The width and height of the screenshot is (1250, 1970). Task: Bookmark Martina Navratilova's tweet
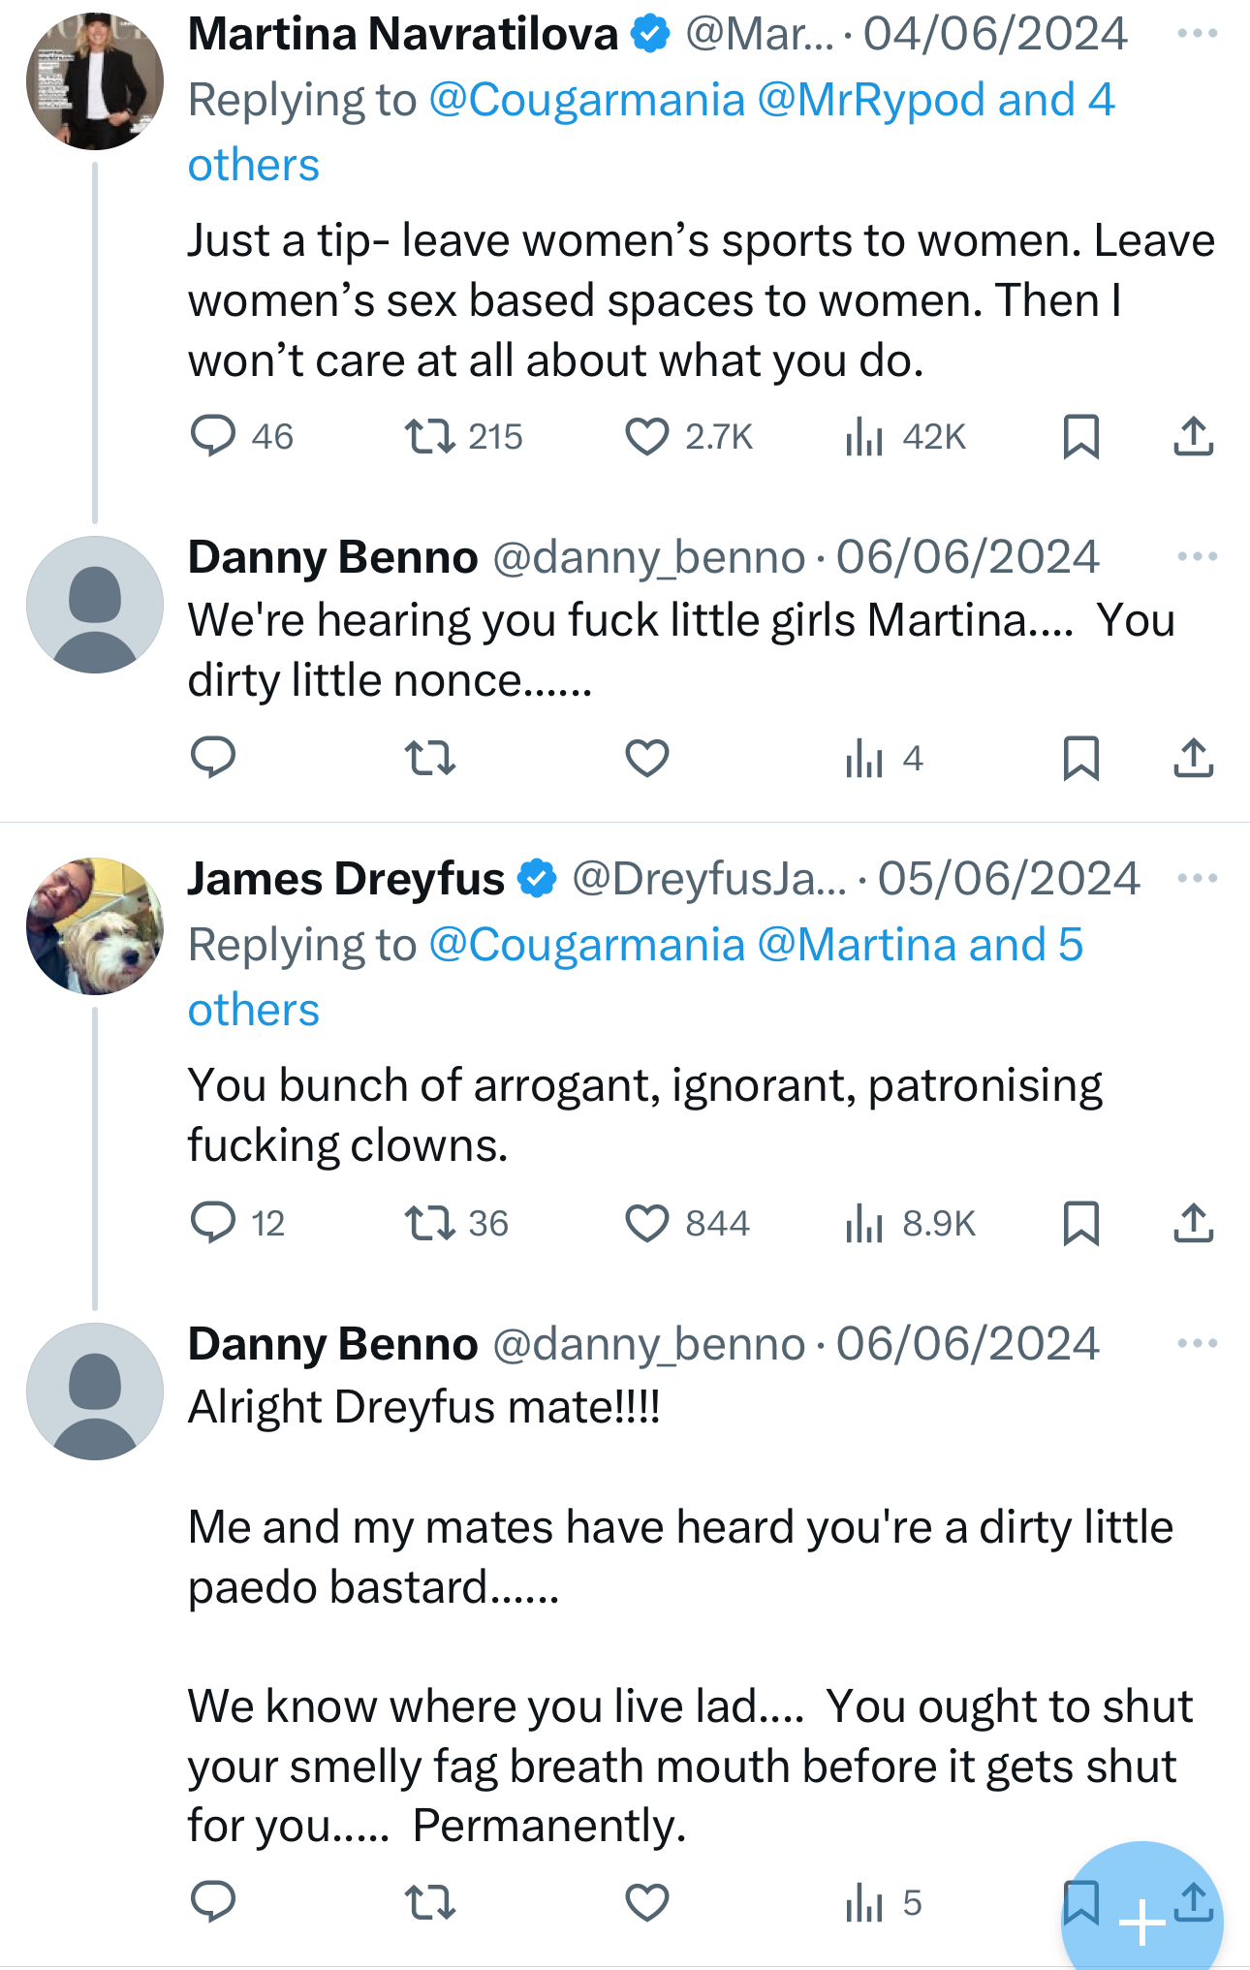[x=1080, y=436]
